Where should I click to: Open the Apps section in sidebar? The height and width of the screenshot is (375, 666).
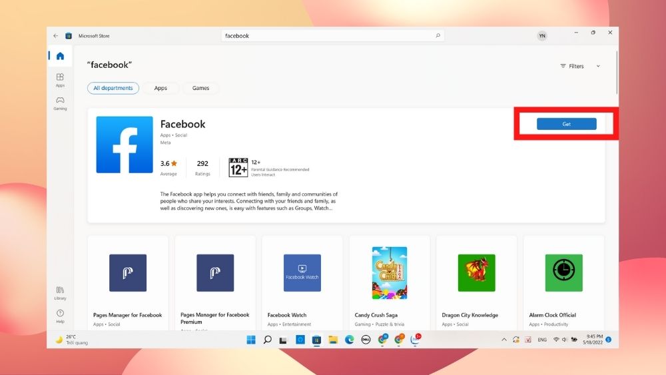tap(60, 79)
